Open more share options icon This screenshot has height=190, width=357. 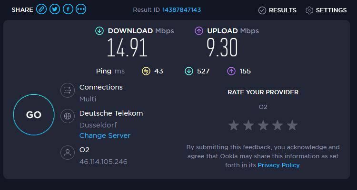tap(81, 9)
